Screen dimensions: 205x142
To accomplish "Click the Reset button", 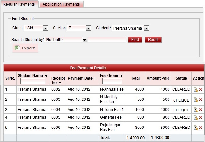I will pos(153,40).
